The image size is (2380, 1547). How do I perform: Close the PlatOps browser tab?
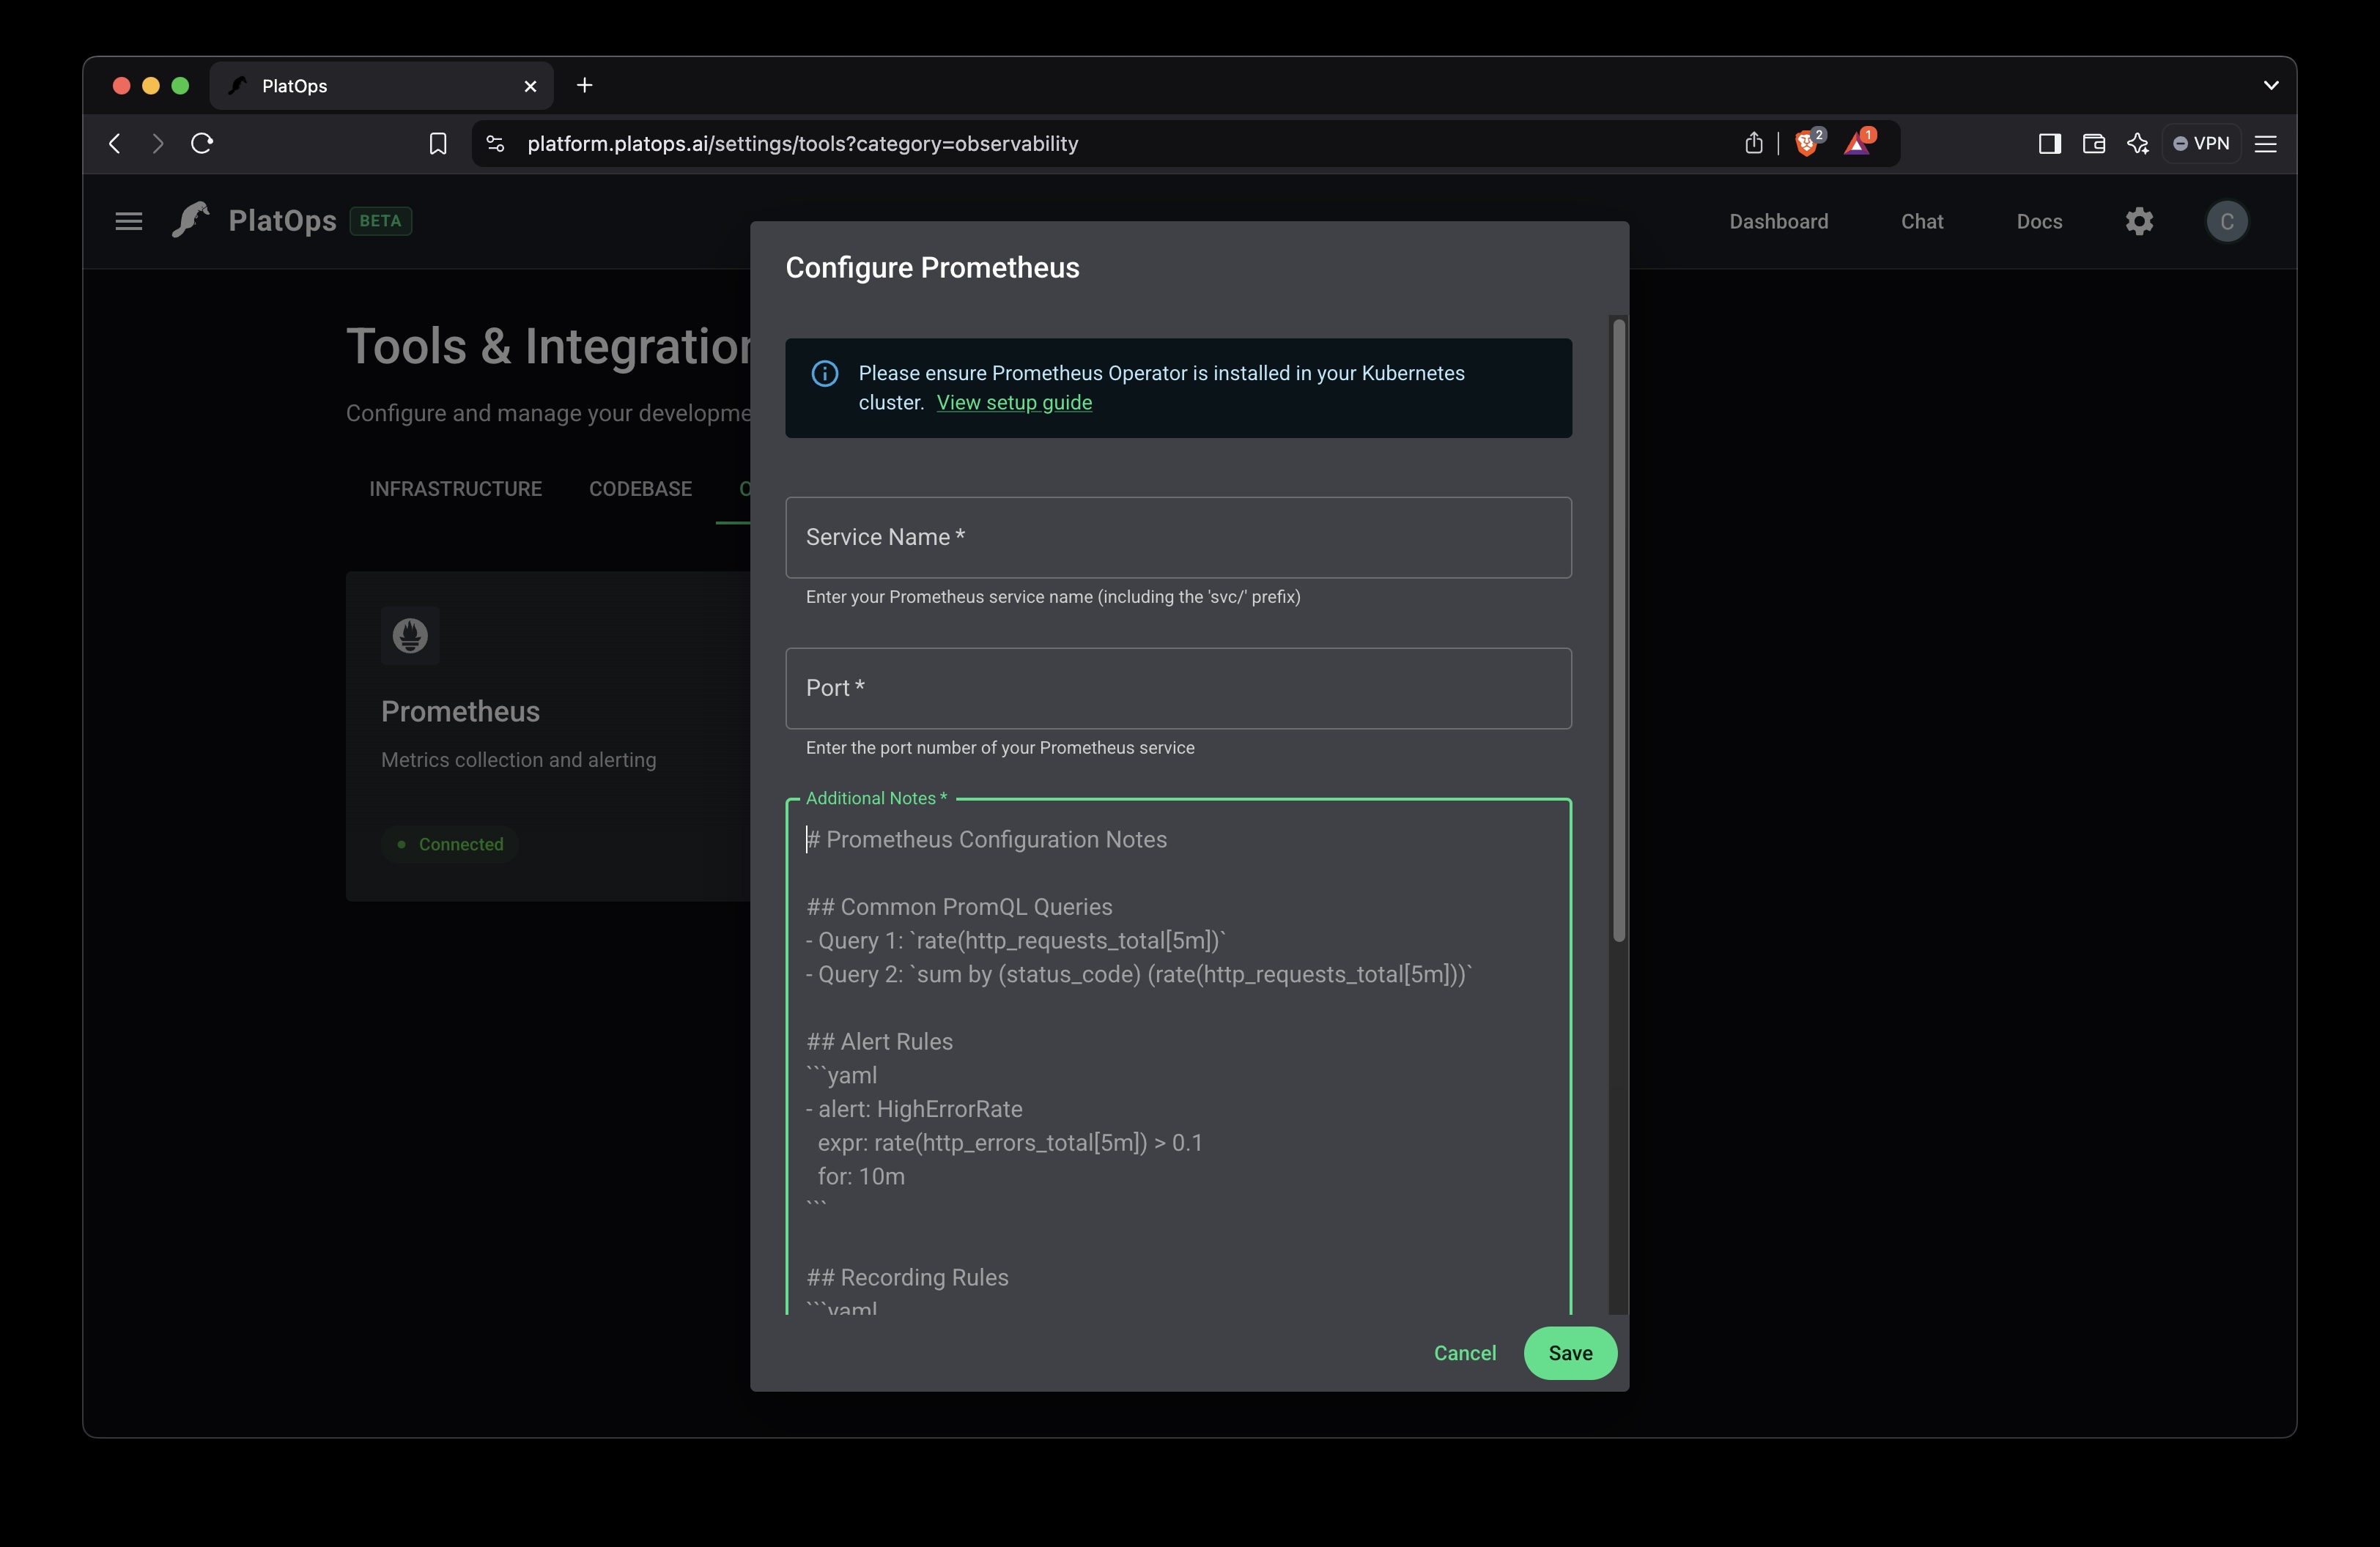[530, 86]
